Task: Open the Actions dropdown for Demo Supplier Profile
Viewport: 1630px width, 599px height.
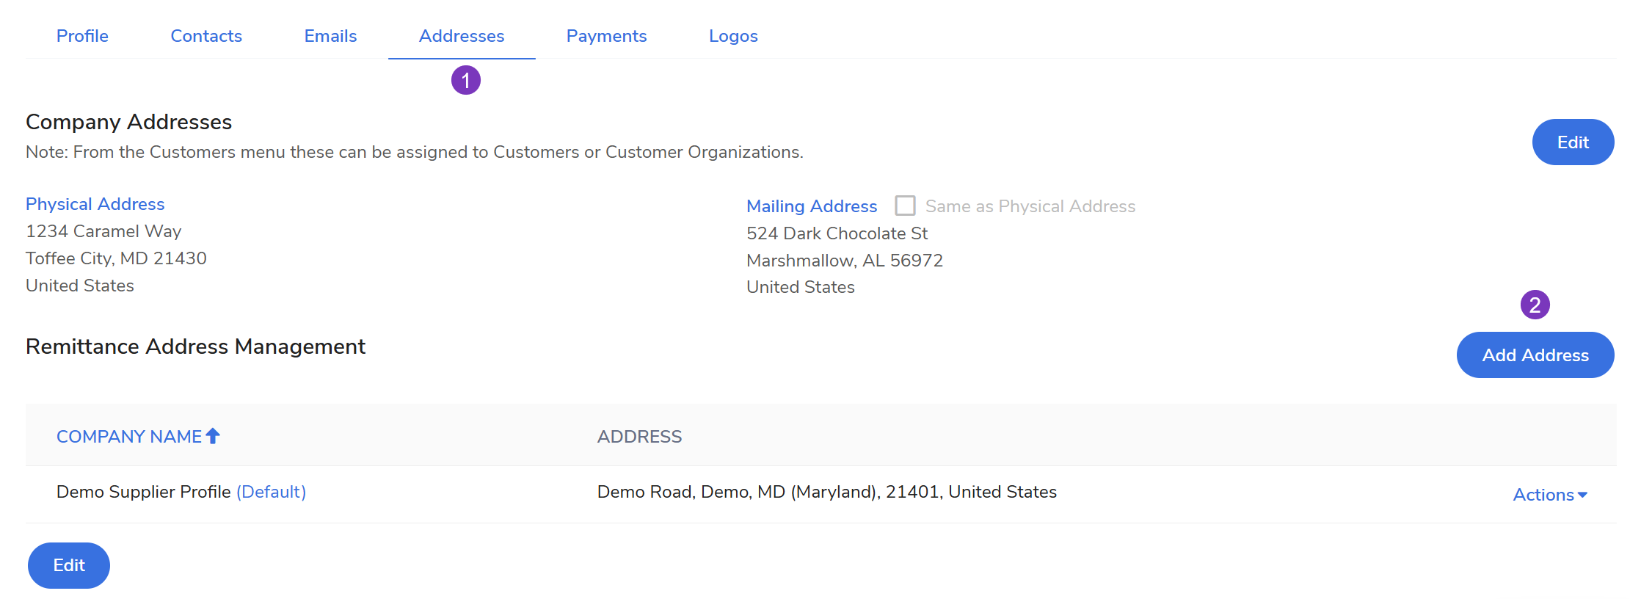Action: 1549,495
